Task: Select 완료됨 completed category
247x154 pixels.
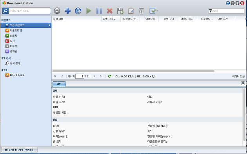Action: click(13, 36)
